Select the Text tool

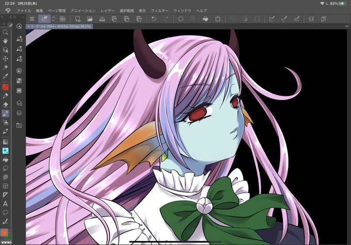5,204
